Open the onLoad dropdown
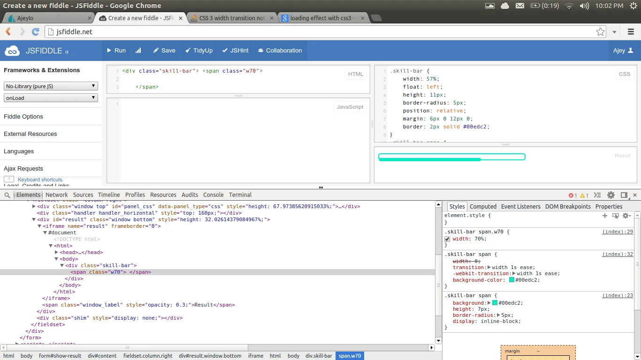This screenshot has height=360, width=641. pyautogui.click(x=51, y=97)
